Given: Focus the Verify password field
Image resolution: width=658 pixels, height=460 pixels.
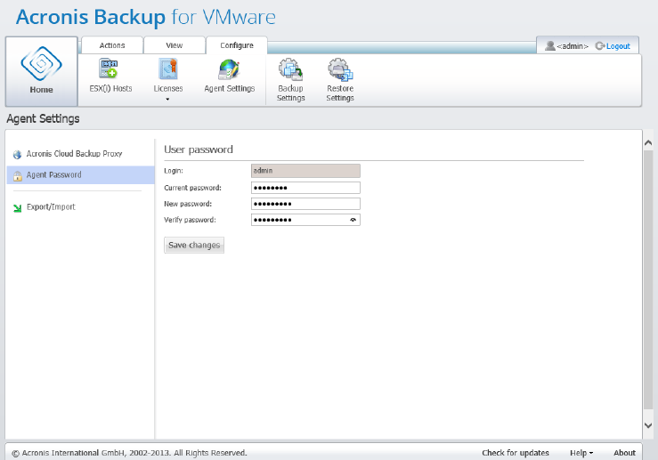Looking at the screenshot, I should (x=305, y=220).
